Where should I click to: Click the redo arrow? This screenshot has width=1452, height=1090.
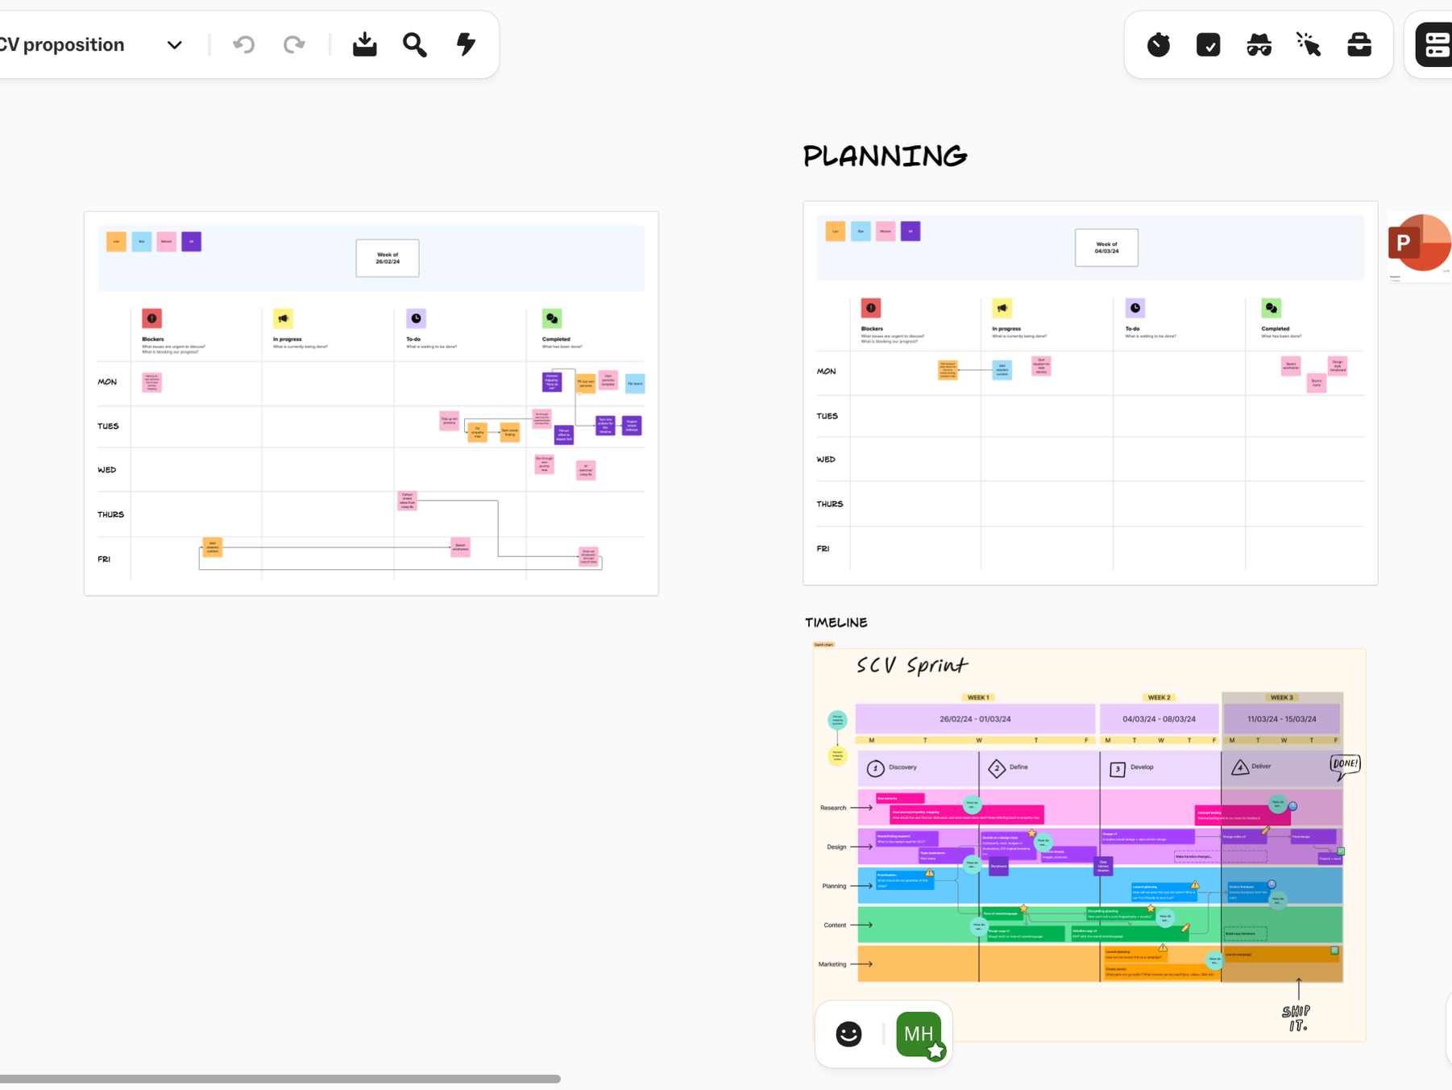click(x=294, y=44)
